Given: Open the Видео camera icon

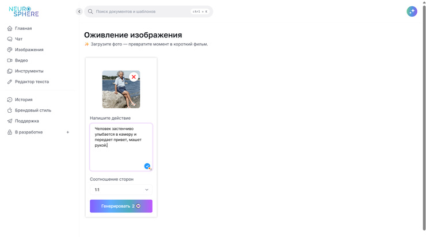Looking at the screenshot, I should point(10,60).
